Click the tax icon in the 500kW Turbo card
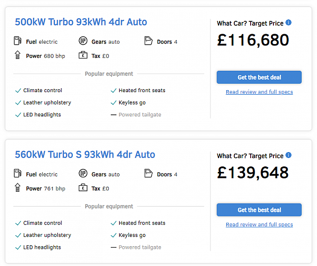 83,55
